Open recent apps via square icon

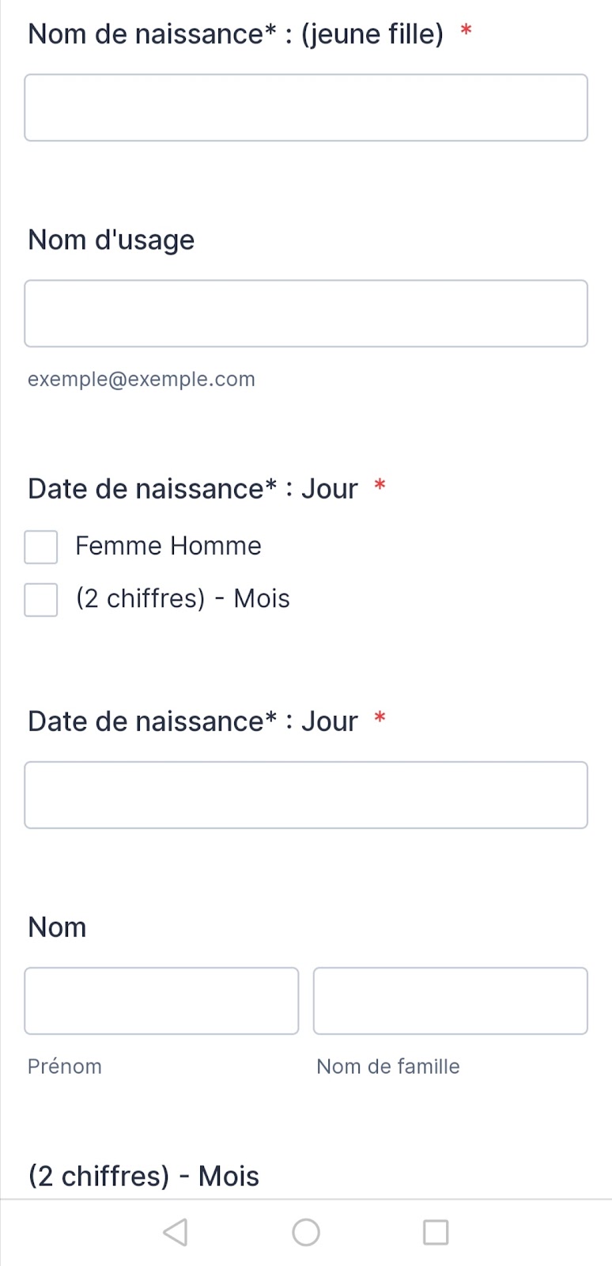pos(436,1232)
